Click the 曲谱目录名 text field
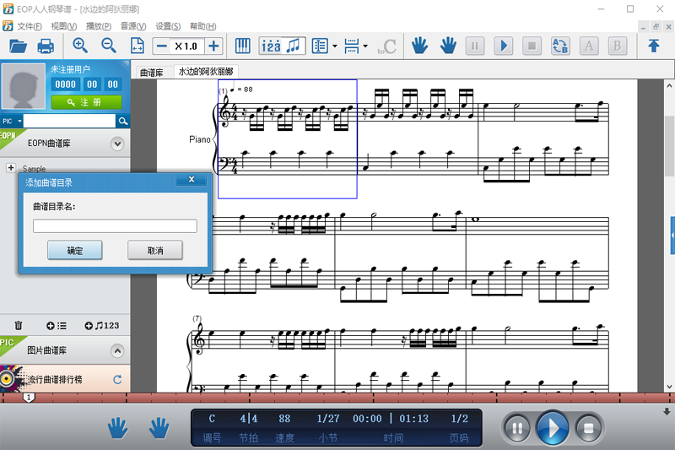Image resolution: width=675 pixels, height=450 pixels. tap(115, 225)
